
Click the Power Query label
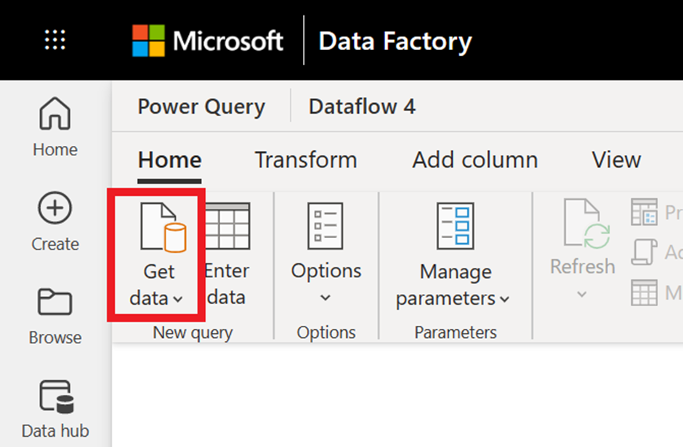pos(201,107)
